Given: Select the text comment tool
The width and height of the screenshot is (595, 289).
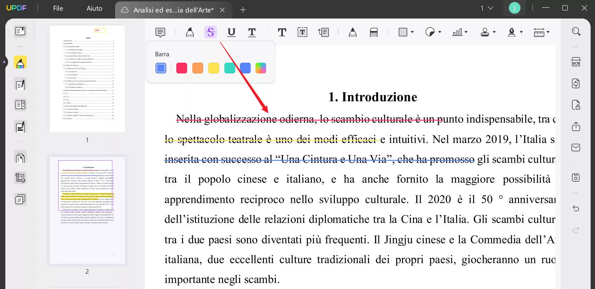Looking at the screenshot, I should coord(282,32).
